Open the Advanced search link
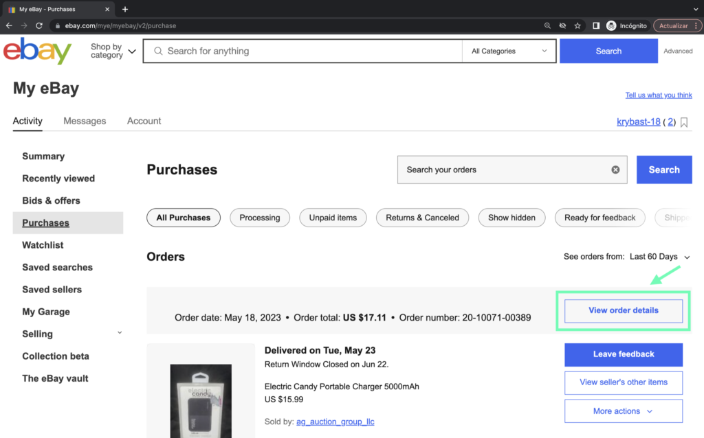Screen dimensions: 704x438 [677, 51]
